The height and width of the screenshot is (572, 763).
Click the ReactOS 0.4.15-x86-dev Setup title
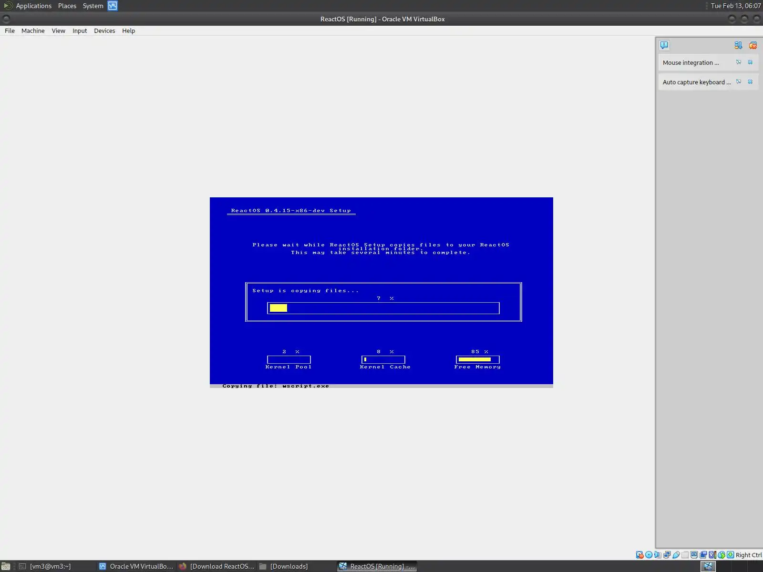tap(291, 210)
